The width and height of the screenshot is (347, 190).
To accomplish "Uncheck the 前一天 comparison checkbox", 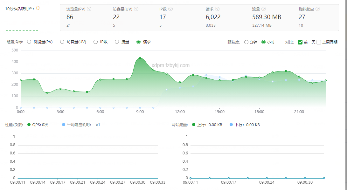I will tap(300, 42).
